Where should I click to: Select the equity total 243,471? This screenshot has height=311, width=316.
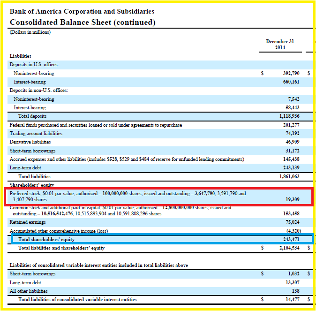291,239
